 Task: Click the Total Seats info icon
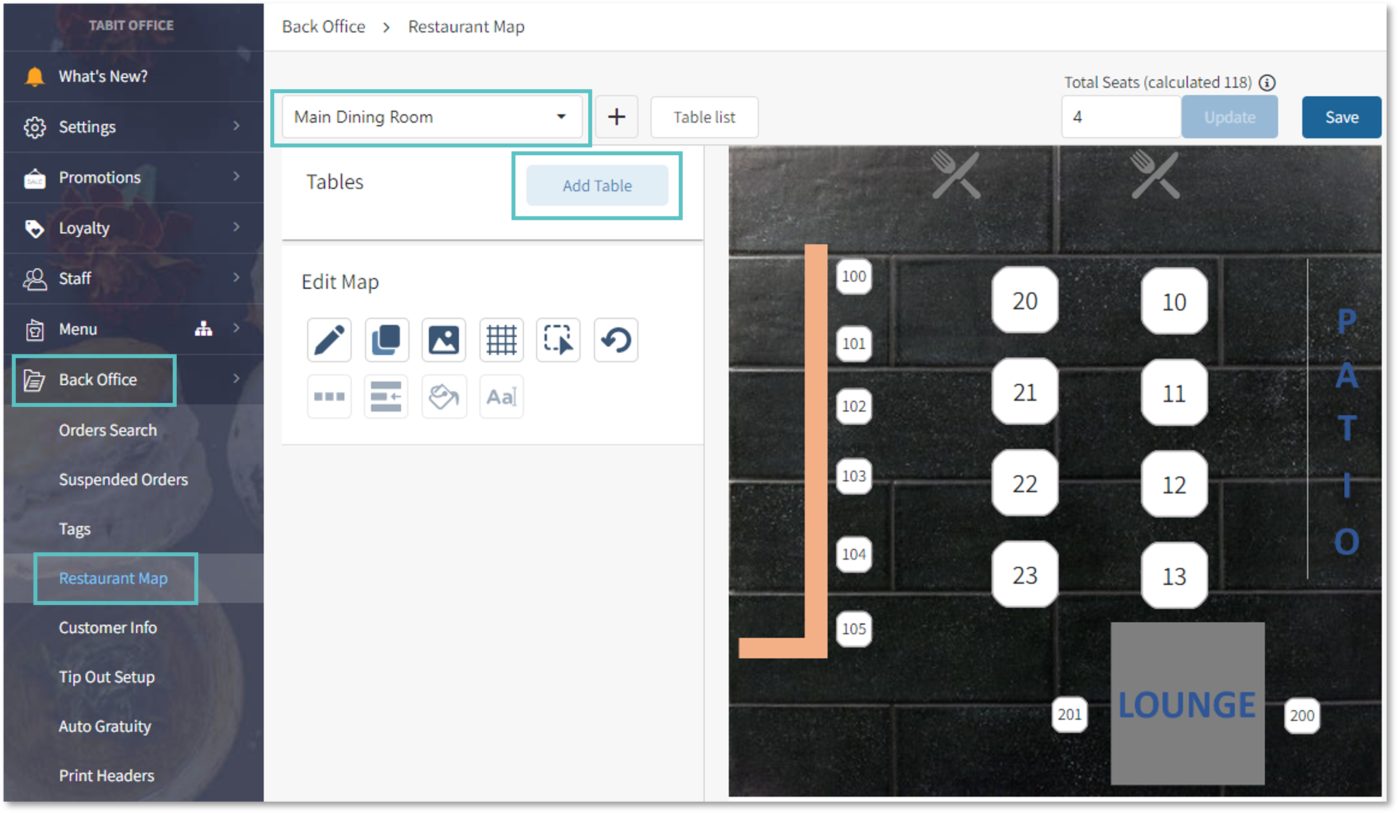click(1267, 83)
